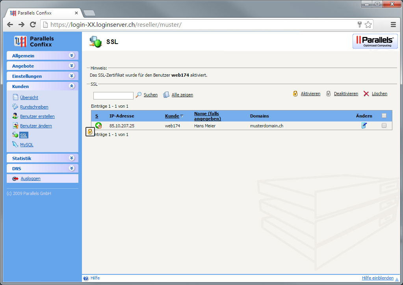
Task: Open the Benutzer ändern link
Action: (x=36, y=126)
